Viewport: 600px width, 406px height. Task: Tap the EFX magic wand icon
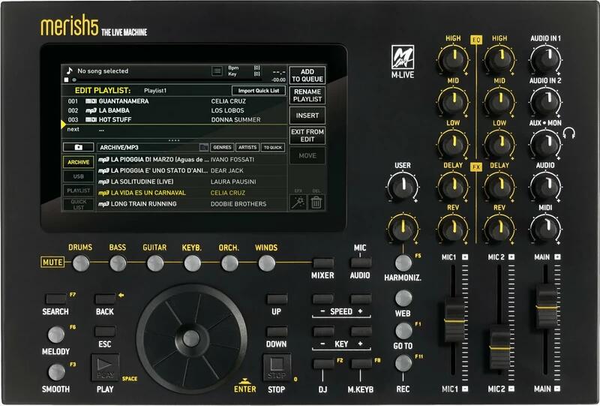[x=297, y=202]
